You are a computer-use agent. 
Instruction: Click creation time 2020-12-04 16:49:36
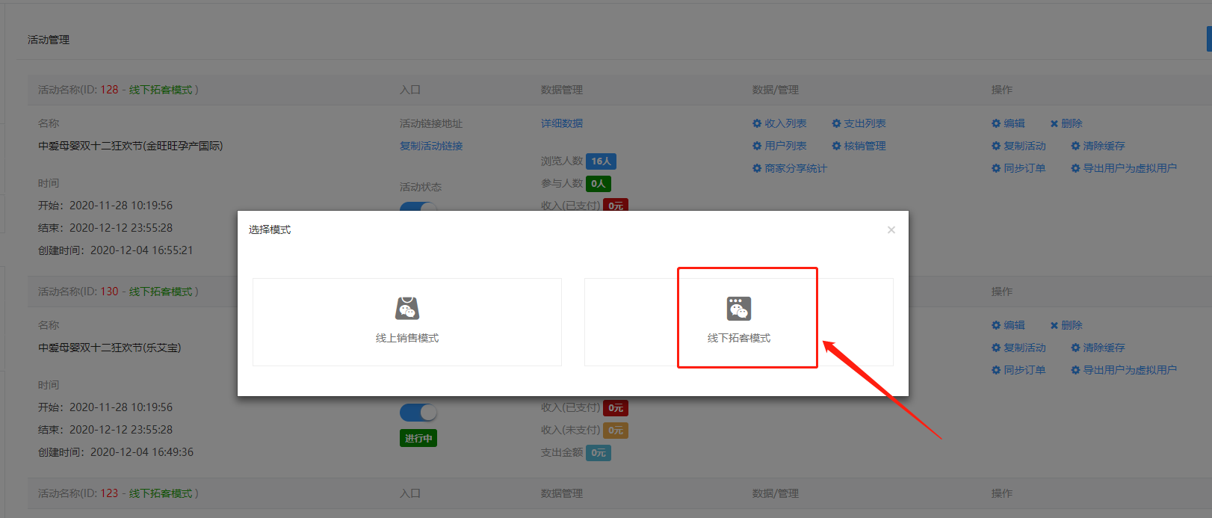(142, 452)
